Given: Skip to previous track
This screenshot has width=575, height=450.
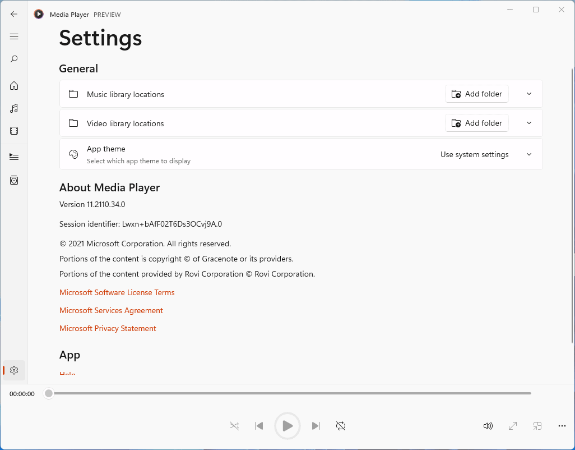Looking at the screenshot, I should pyautogui.click(x=259, y=426).
